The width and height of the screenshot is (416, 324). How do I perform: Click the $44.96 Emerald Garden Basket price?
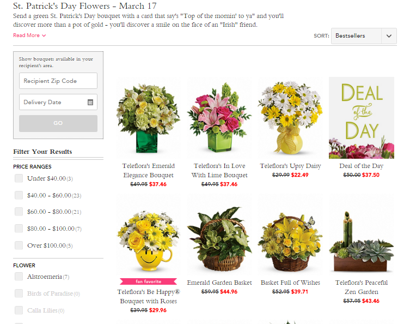tap(229, 292)
